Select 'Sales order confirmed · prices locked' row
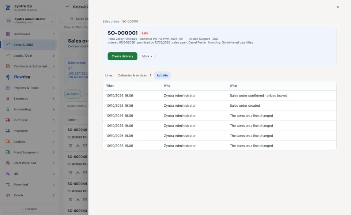Viewport: 351px width, 215px height. [x=220, y=96]
